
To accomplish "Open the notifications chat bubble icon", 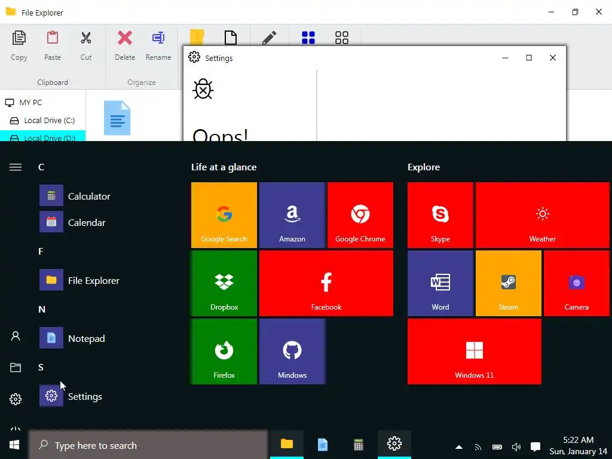I will [x=535, y=447].
